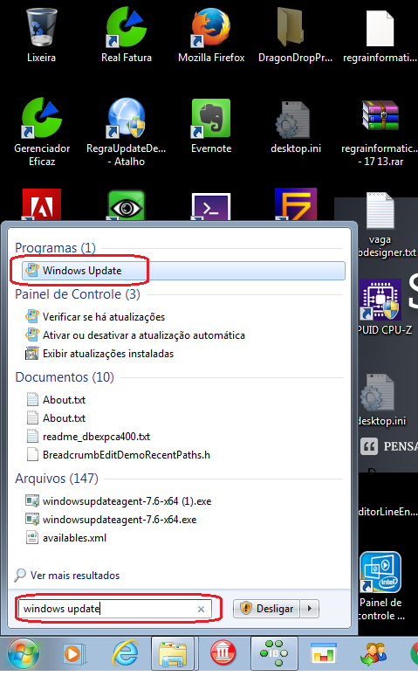Select the desktop.ini file beside Evernote

tap(296, 126)
